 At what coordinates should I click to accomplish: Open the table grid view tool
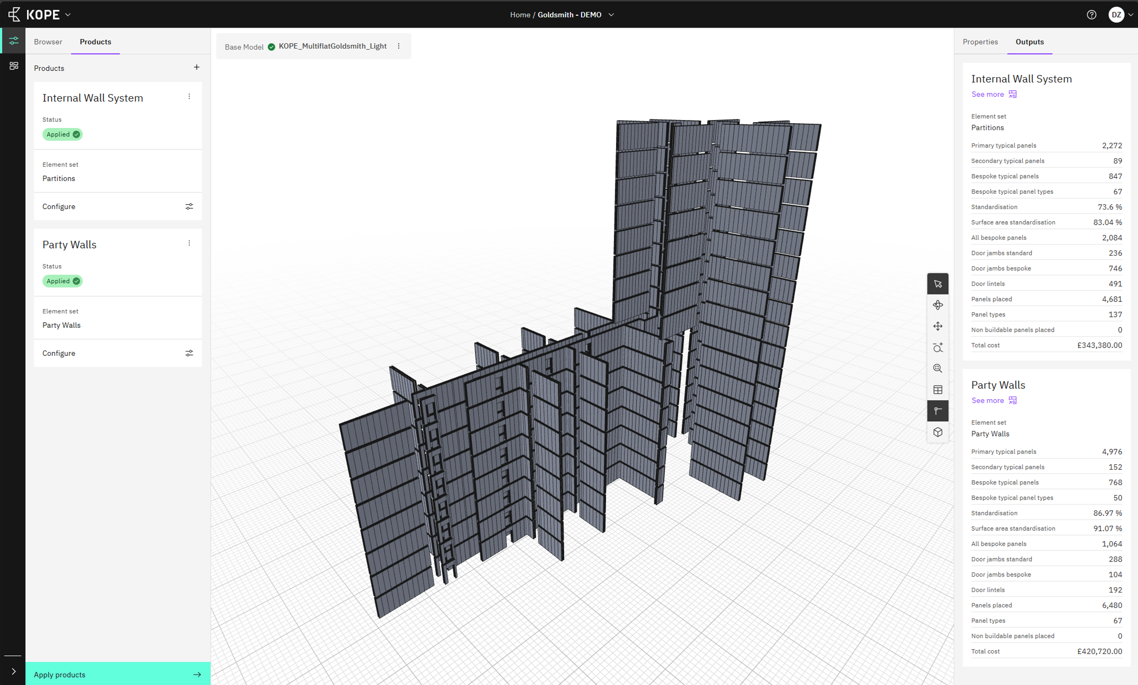tap(938, 390)
